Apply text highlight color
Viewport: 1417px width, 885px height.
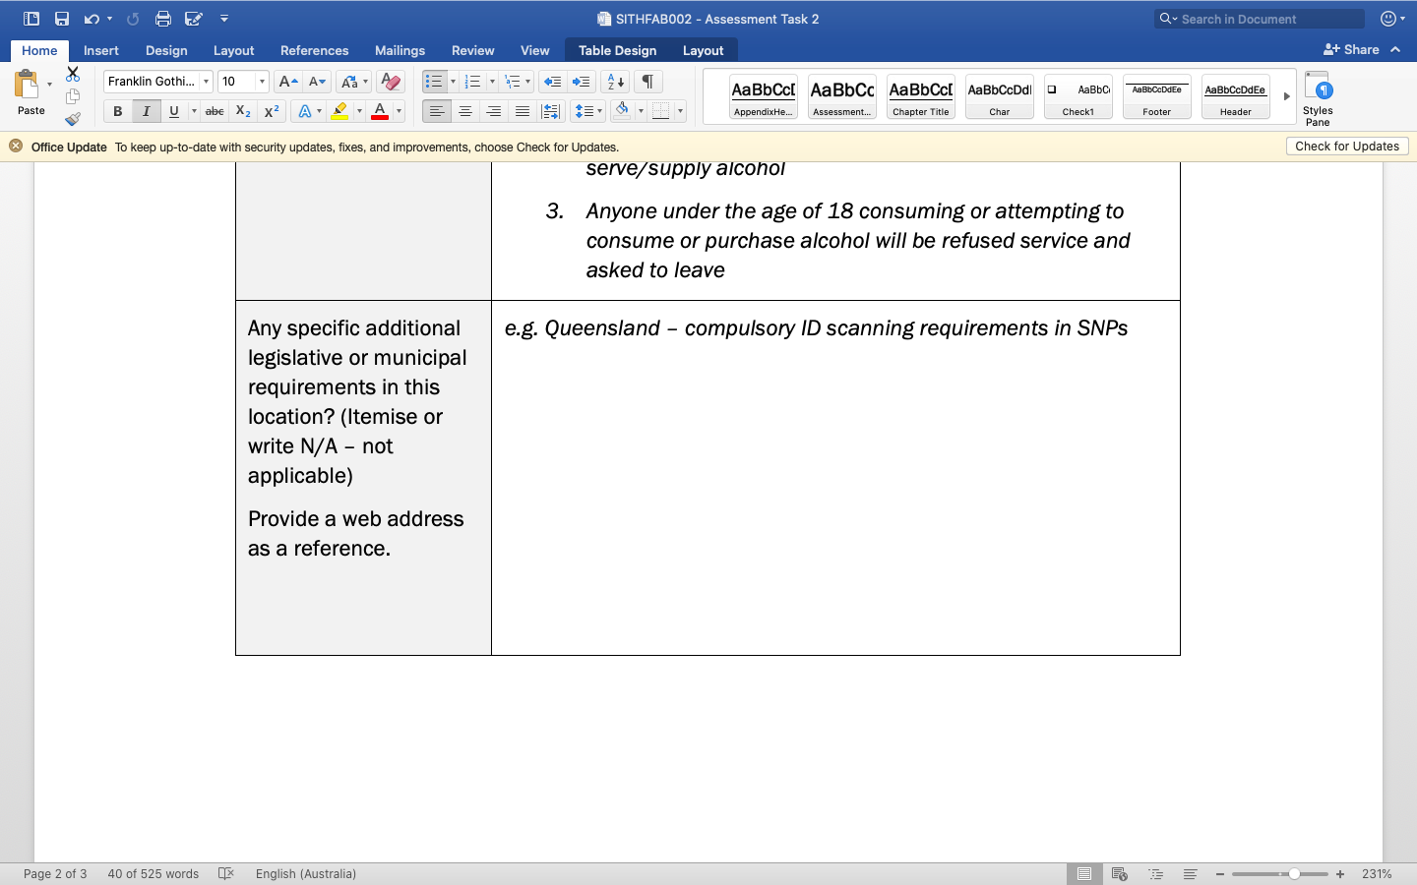tap(341, 110)
